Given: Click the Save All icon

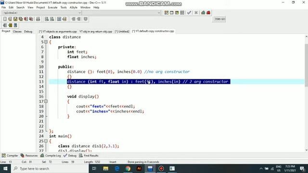Looking at the screenshot, I should [x=21, y=19].
